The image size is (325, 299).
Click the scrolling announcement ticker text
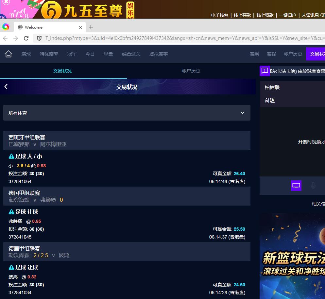[298, 71]
